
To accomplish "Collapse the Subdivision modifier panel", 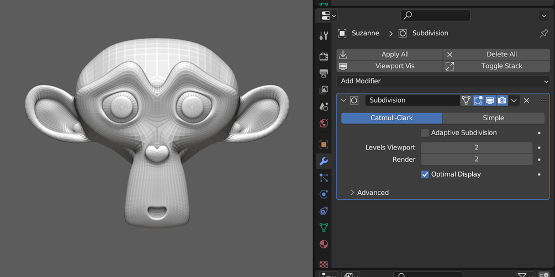I will [342, 100].
